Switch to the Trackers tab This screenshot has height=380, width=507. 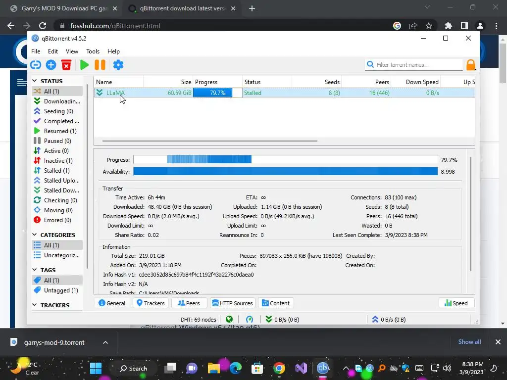pos(151,303)
